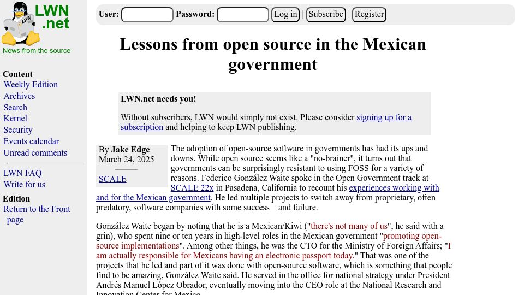Image resolution: width=524 pixels, height=295 pixels.
Task: Click the LWN.net penguin logo
Action: pyautogui.click(x=36, y=23)
